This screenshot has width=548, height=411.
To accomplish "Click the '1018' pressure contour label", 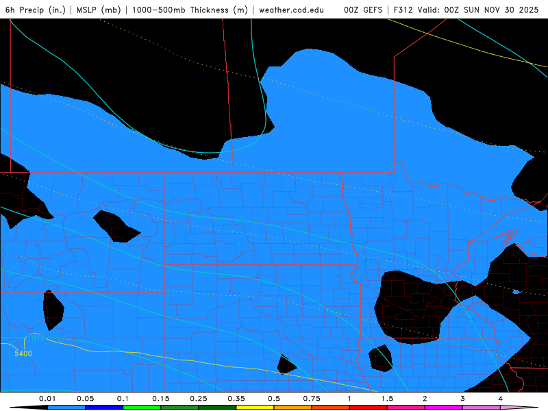I will (x=36, y=338).
